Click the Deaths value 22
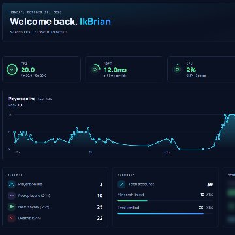The width and height of the screenshot is (235, 235). [x=100, y=218]
